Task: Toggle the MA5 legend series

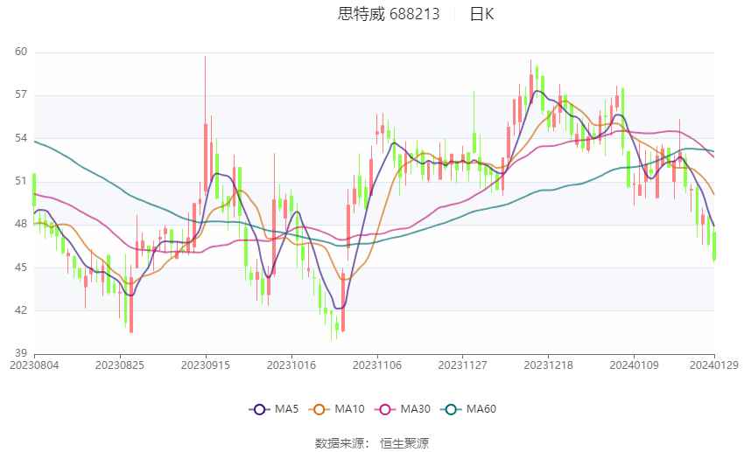Action: click(274, 409)
